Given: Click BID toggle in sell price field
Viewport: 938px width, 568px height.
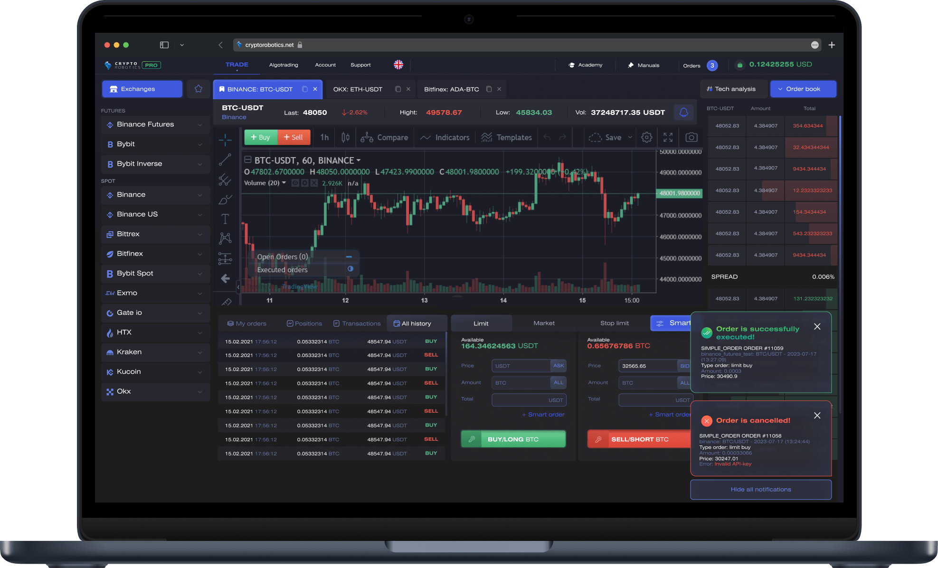Looking at the screenshot, I should [x=684, y=366].
